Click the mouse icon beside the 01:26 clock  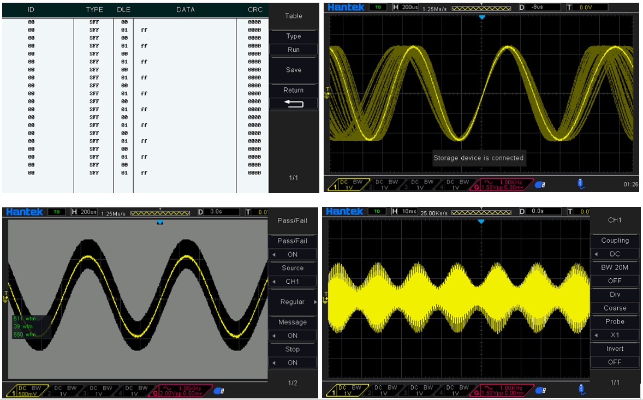pos(581,184)
